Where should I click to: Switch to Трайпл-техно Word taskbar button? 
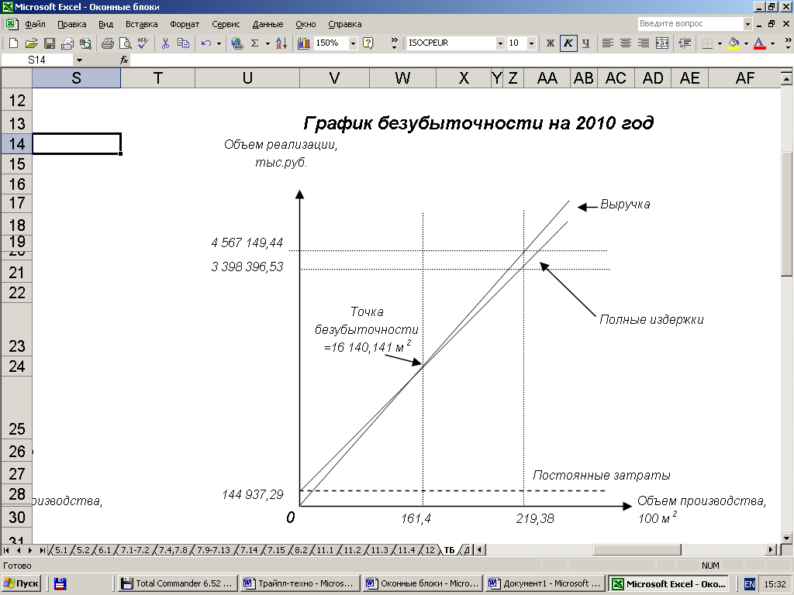point(300,583)
